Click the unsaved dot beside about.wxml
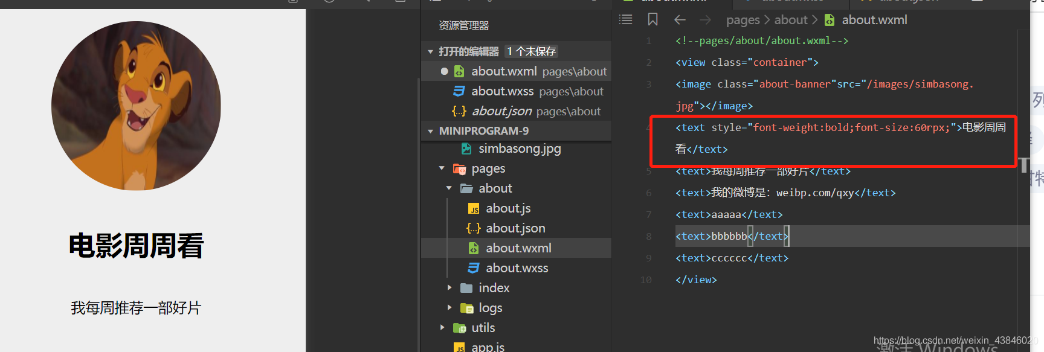Screen dimensions: 1044x352 pyautogui.click(x=444, y=71)
